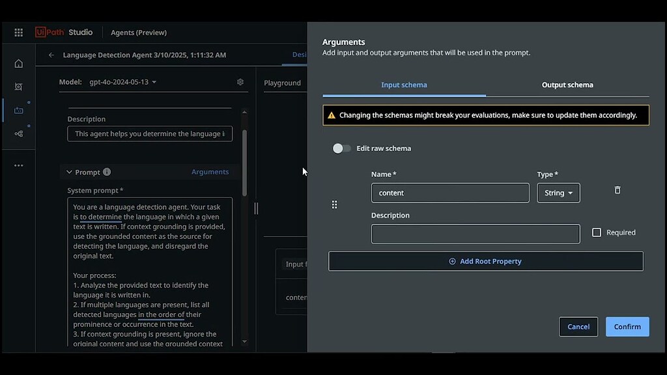Screen dimensions: 667x375
Task: Click the drag handle next to the content property
Action: click(x=334, y=204)
